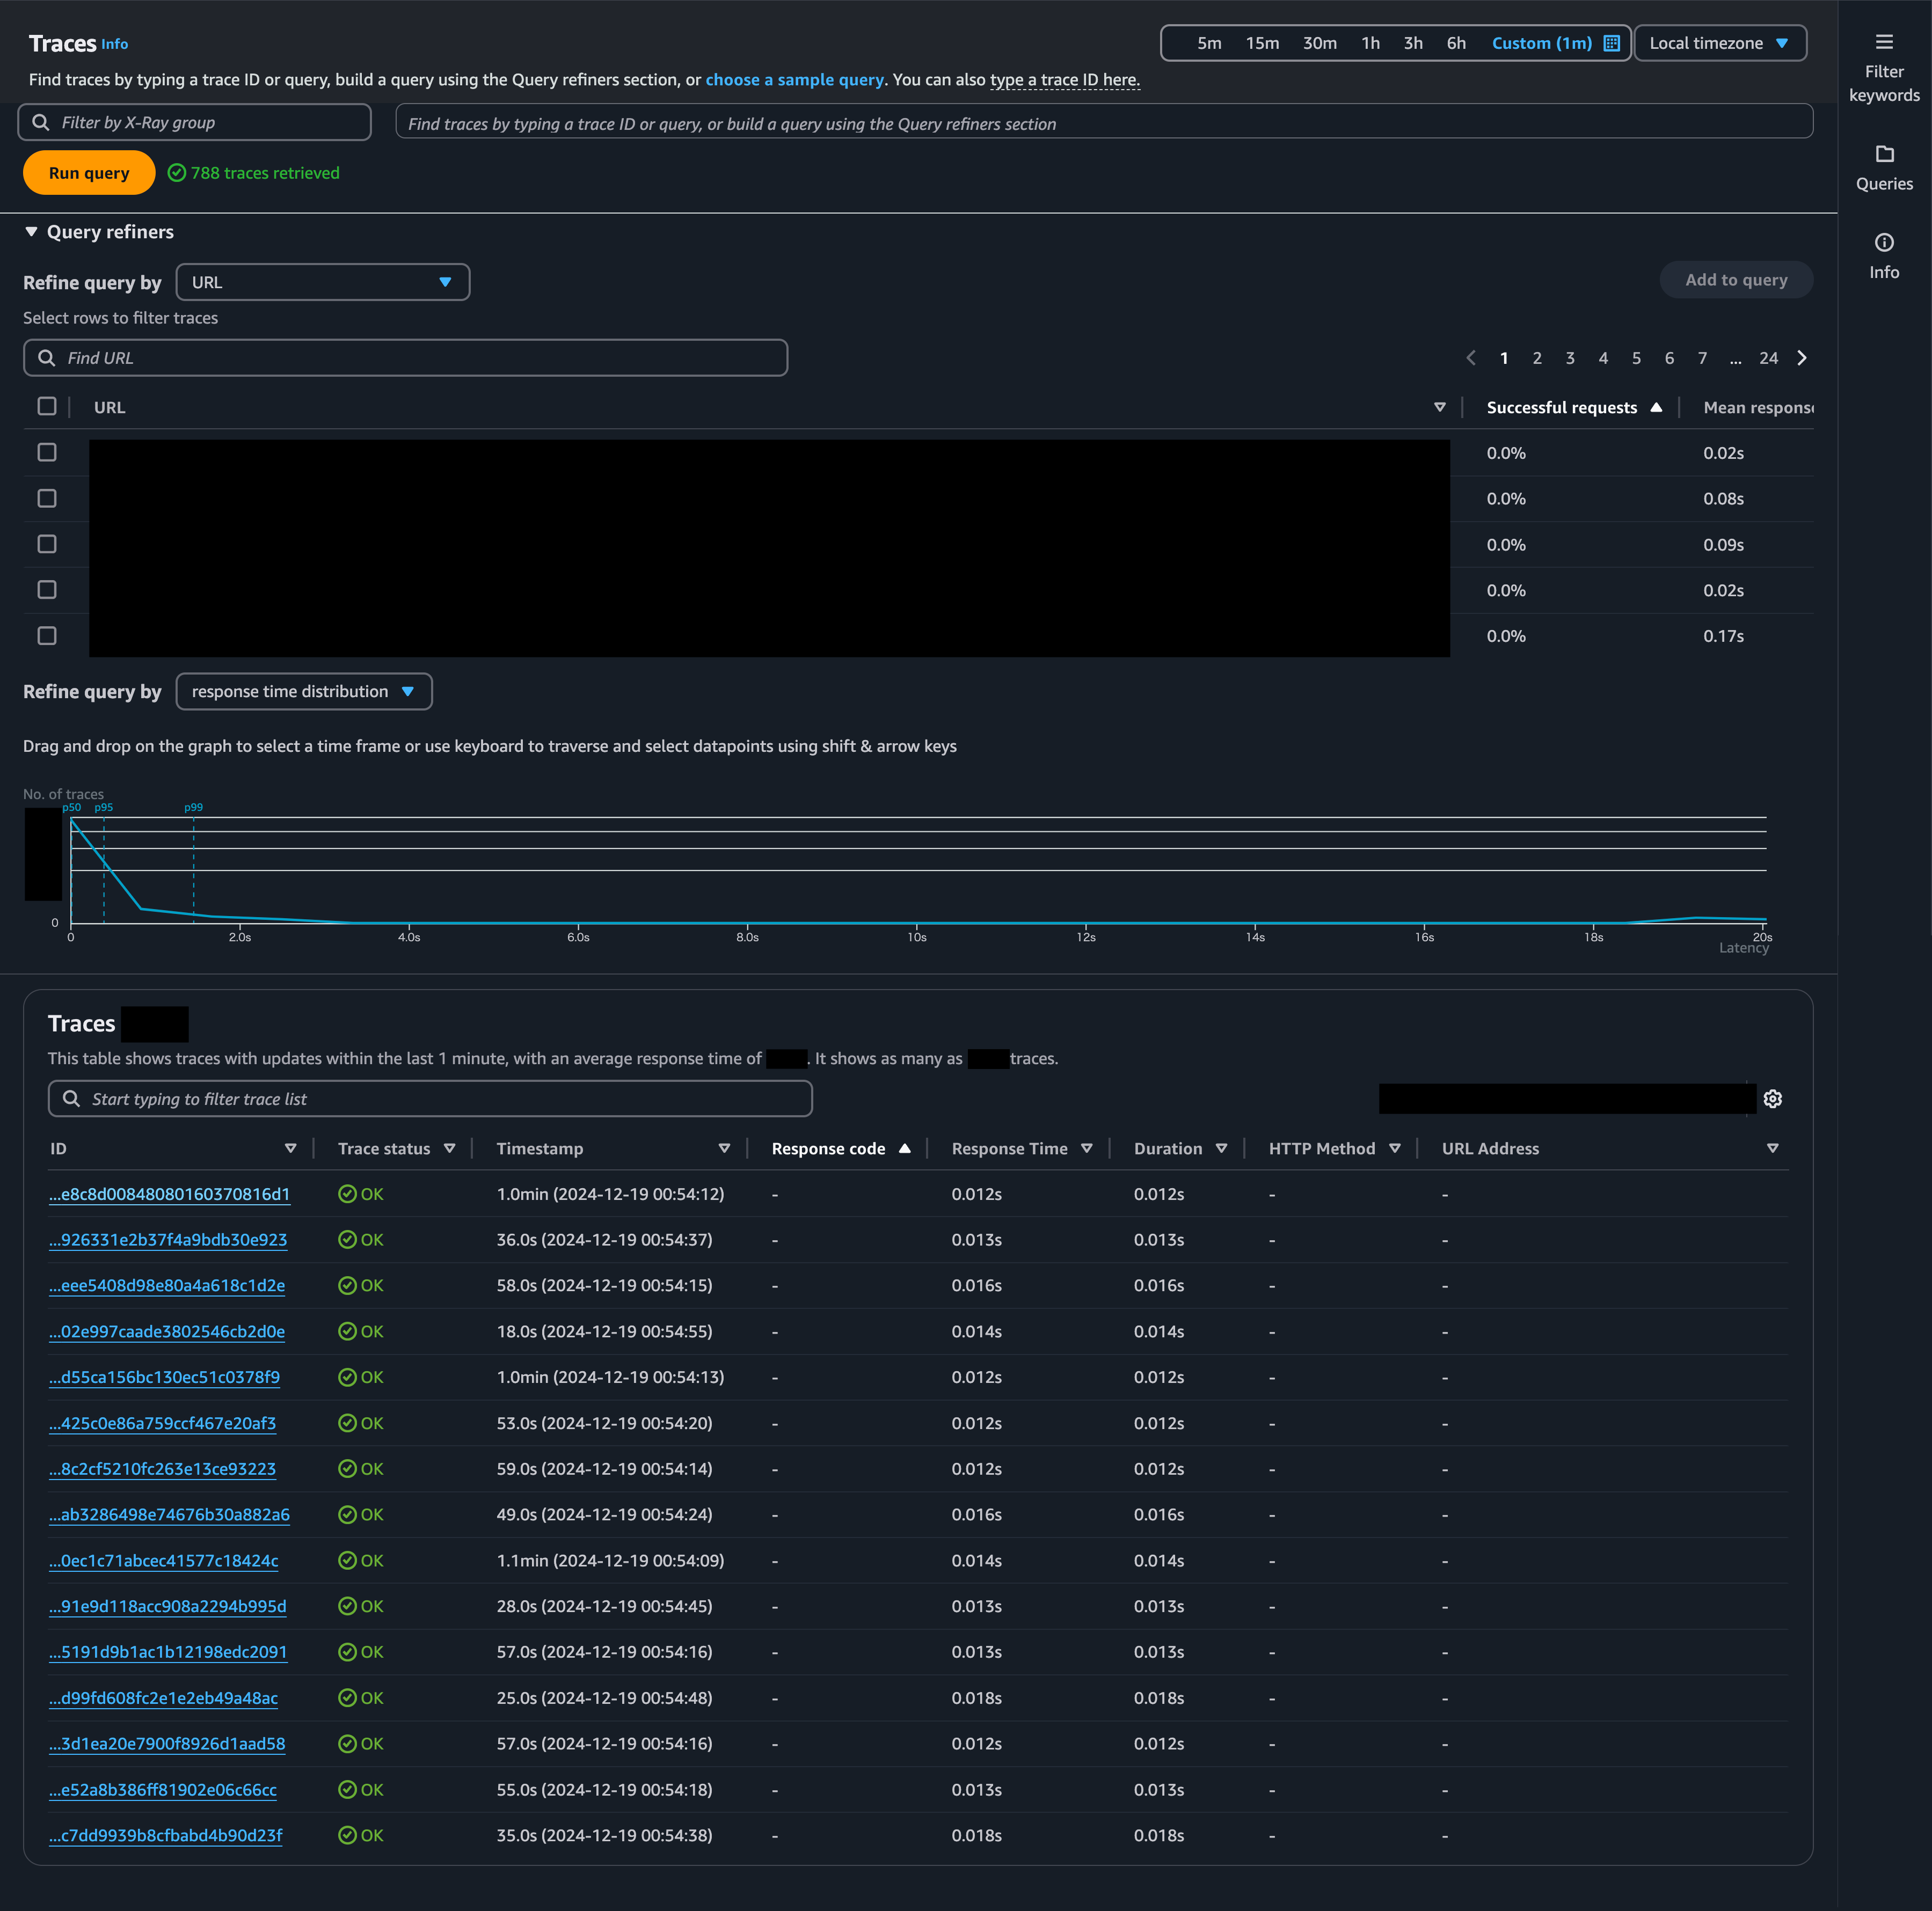Click the Mean response column header
The height and width of the screenshot is (1911, 1932).
(x=1757, y=407)
